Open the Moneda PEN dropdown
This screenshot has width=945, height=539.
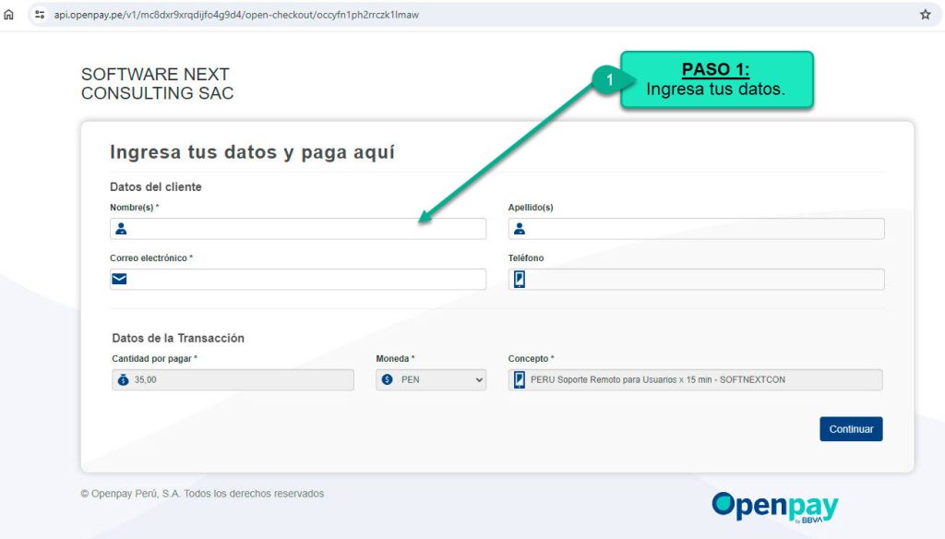coord(431,379)
